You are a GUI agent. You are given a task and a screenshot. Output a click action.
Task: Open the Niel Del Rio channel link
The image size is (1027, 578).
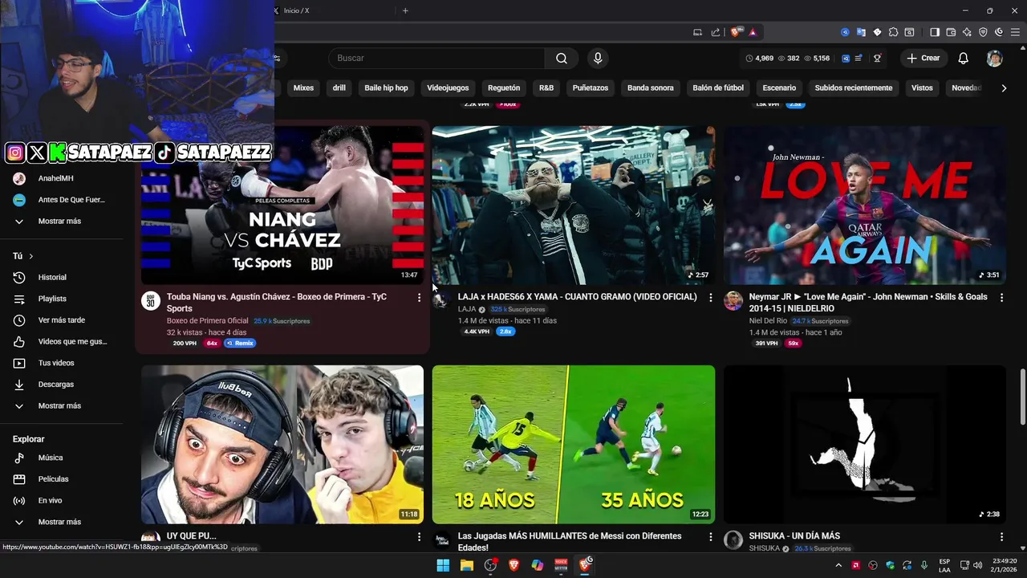(x=768, y=321)
